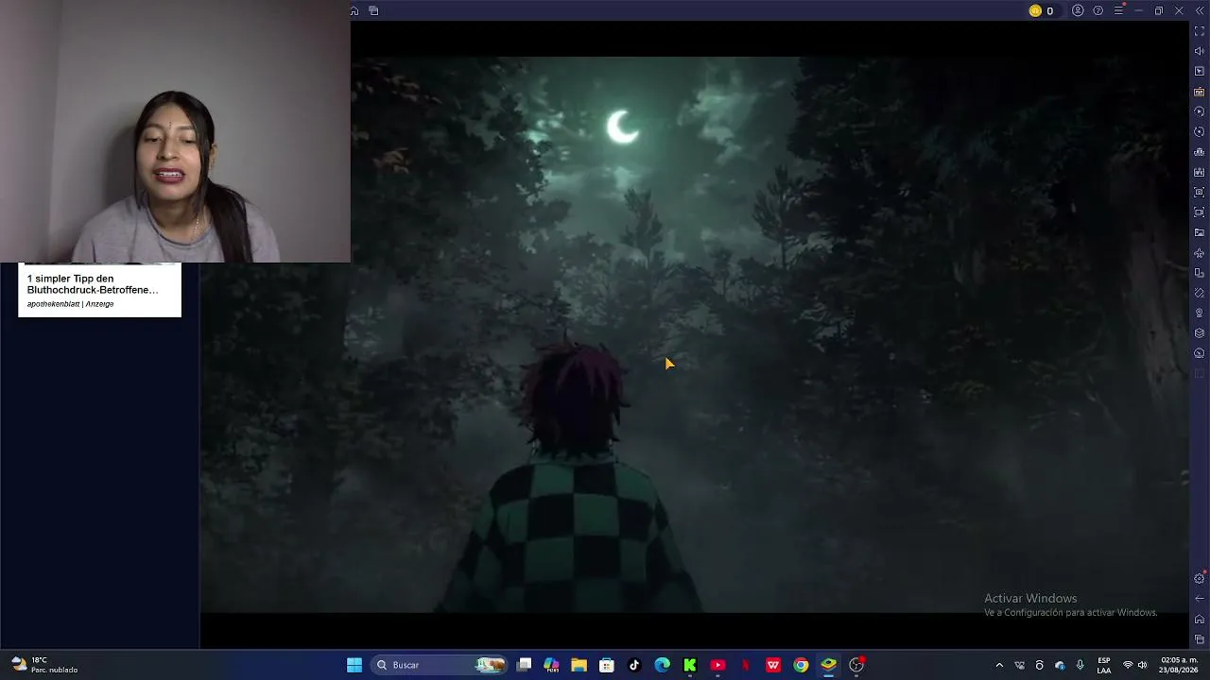The height and width of the screenshot is (680, 1210).
Task: Open the volume control in system tray
Action: (1143, 665)
